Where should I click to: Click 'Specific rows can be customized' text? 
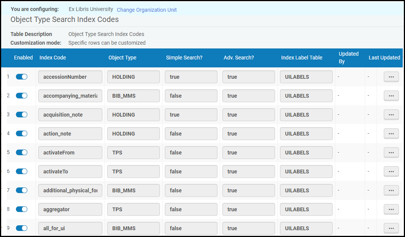coord(107,43)
